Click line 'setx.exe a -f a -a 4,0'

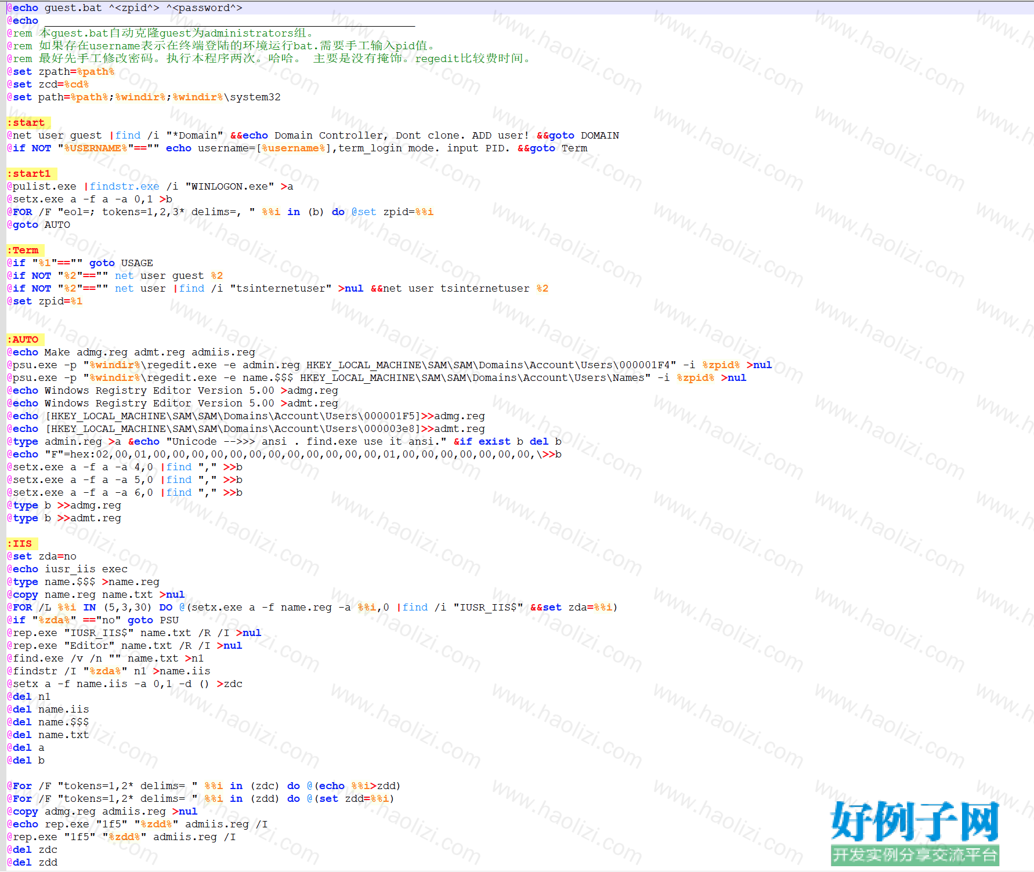pyautogui.click(x=125, y=467)
